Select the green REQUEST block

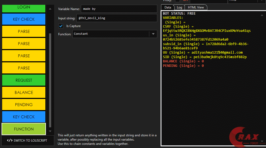(x=24, y=80)
